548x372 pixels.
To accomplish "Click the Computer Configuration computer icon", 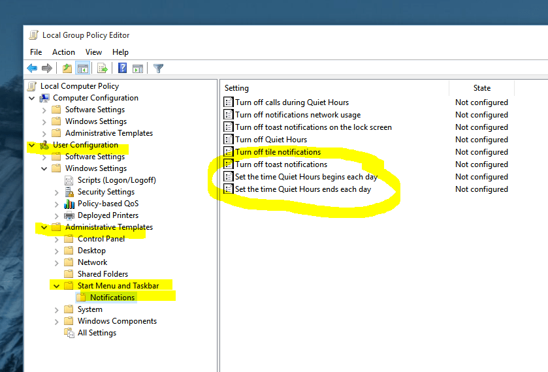I will tap(44, 98).
